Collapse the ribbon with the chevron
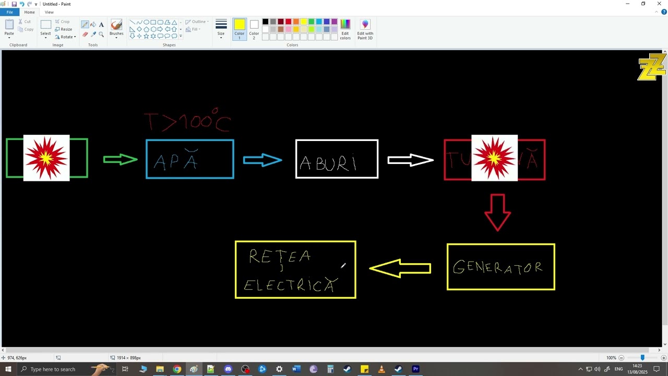The height and width of the screenshot is (376, 668). pyautogui.click(x=658, y=12)
